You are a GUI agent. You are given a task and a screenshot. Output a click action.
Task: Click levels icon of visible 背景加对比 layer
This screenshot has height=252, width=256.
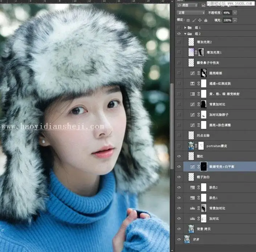point(192,208)
